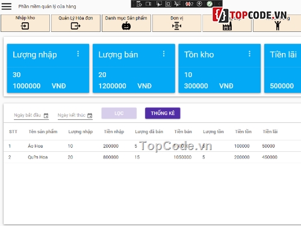Click the STT column header

tap(13, 131)
